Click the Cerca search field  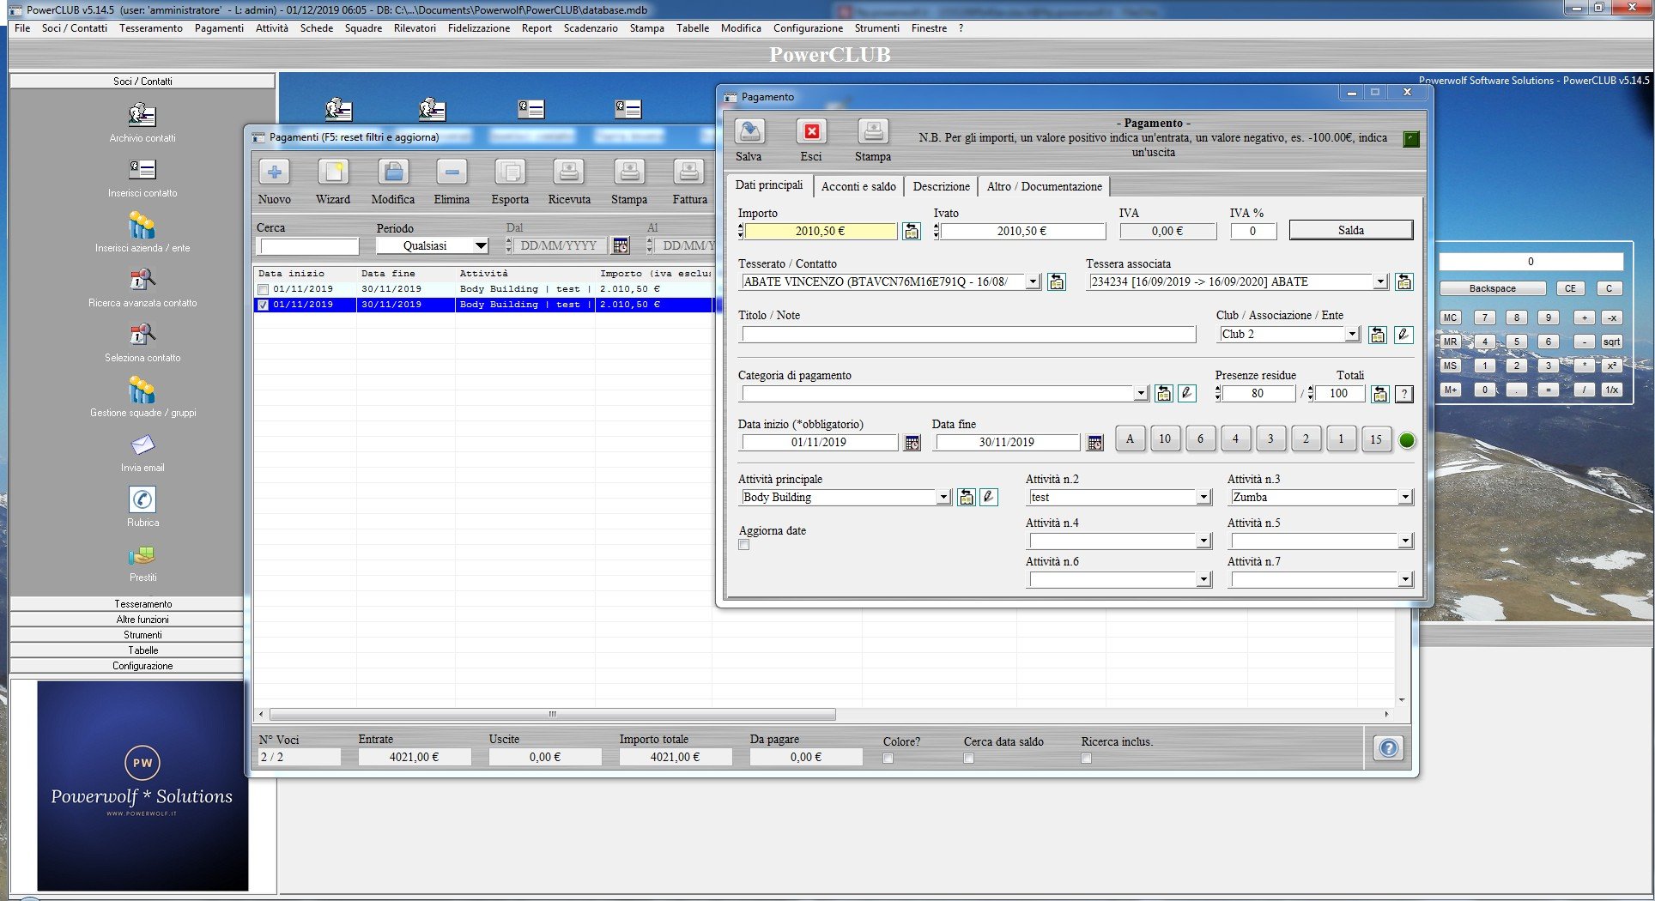point(309,246)
